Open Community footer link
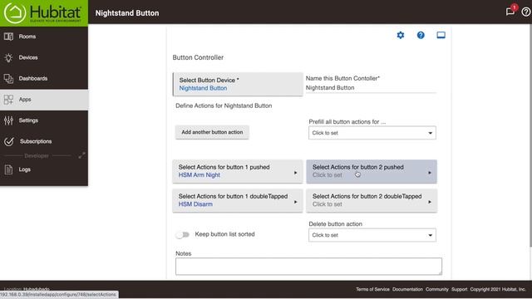The width and height of the screenshot is (532, 299). pos(437,289)
